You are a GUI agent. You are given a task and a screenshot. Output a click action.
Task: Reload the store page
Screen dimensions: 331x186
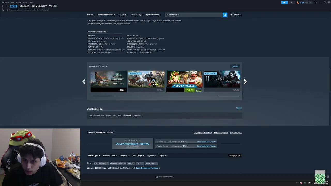pos(3,10)
